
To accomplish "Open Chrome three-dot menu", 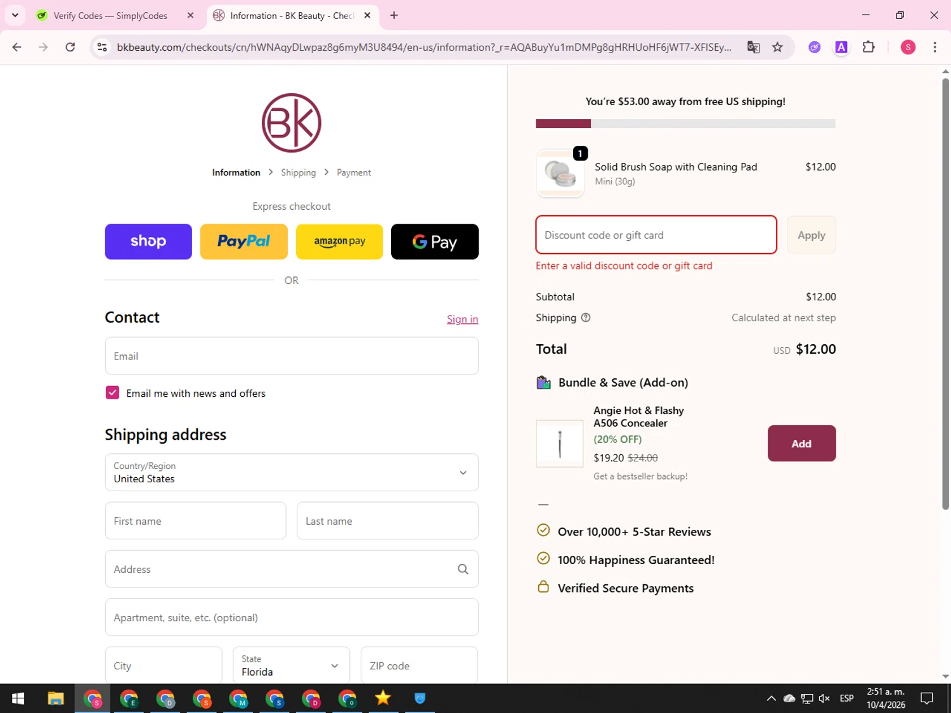I will 935,47.
